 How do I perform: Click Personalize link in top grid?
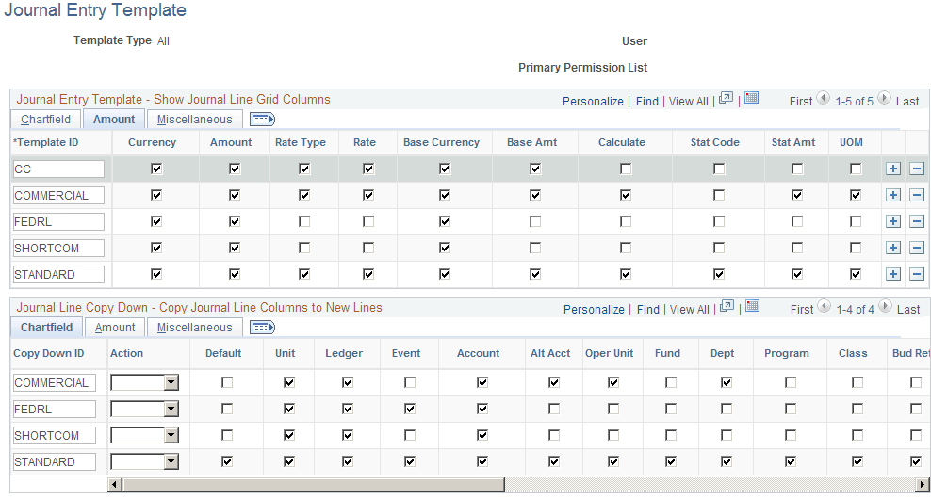[x=593, y=102]
